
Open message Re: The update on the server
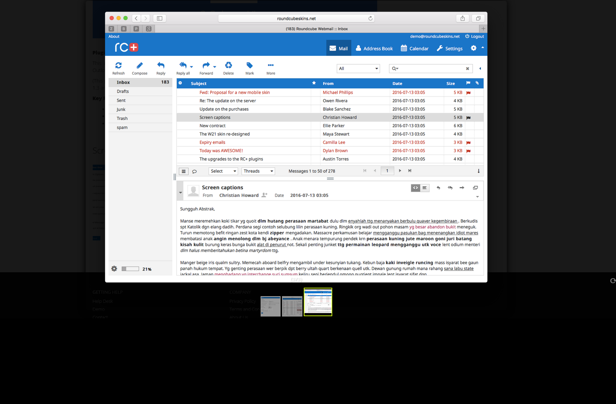tap(330, 101)
